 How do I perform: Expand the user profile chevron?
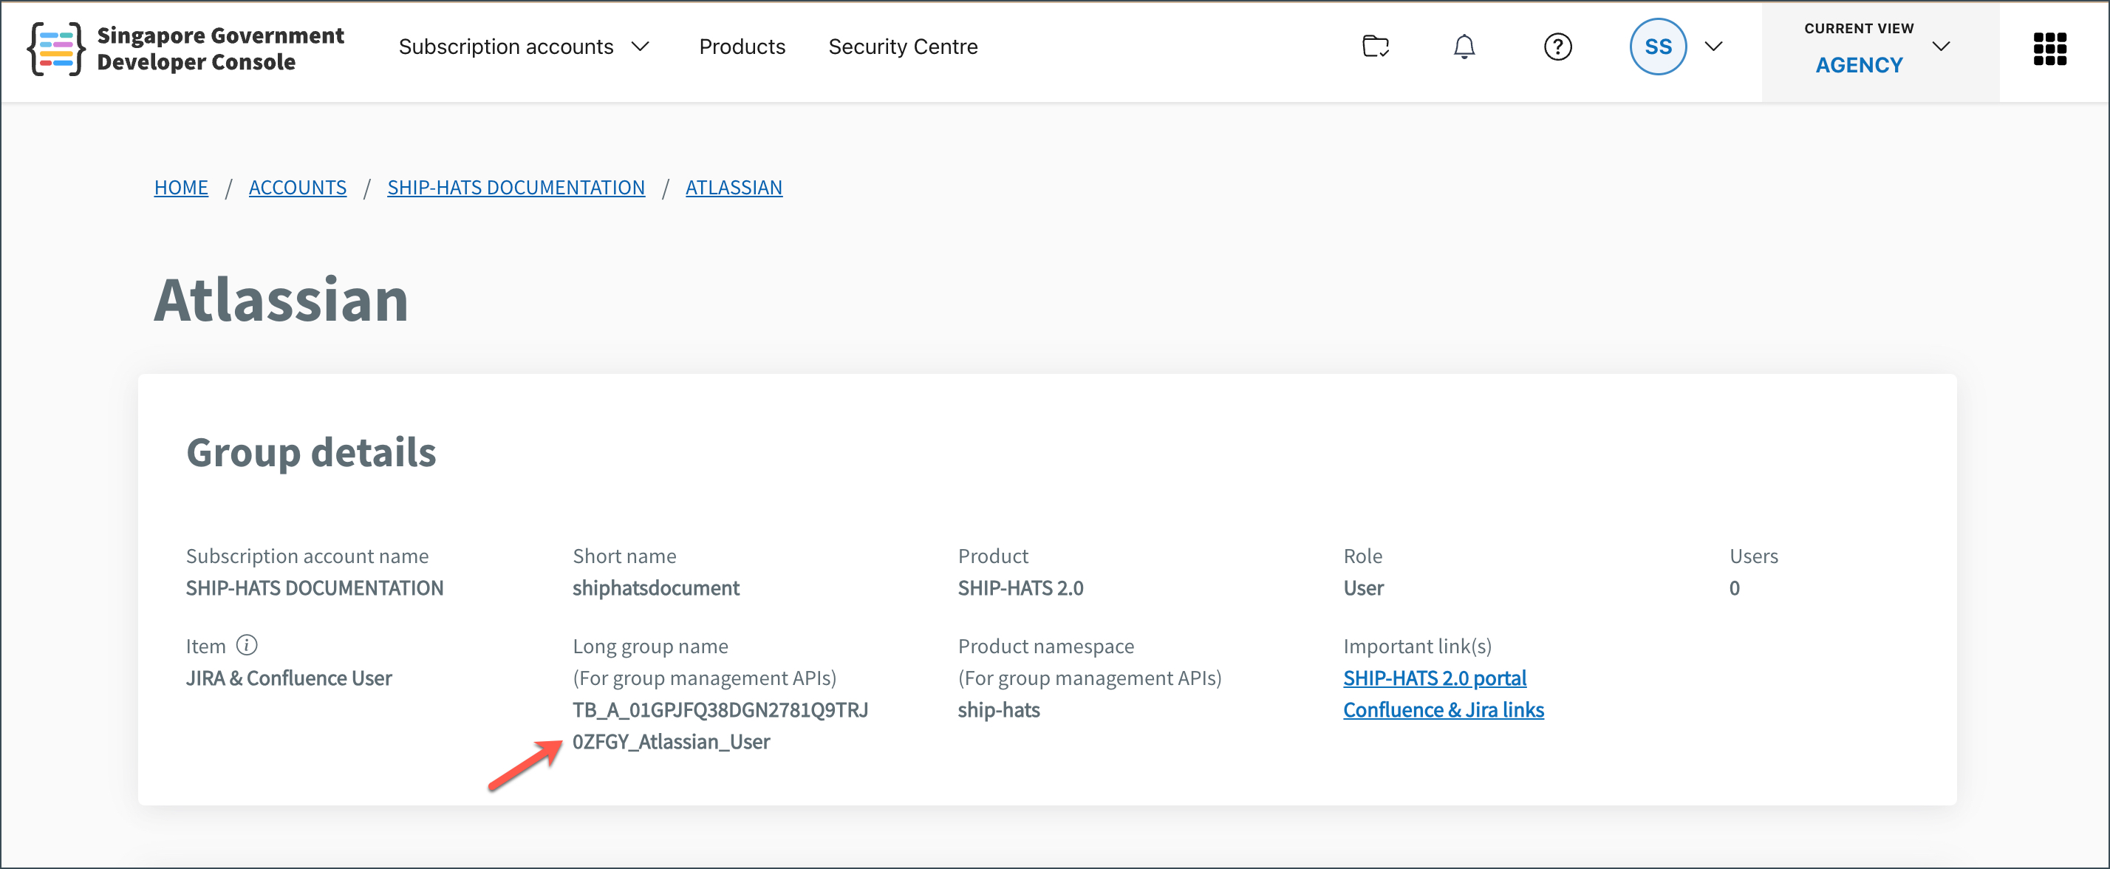tap(1713, 47)
